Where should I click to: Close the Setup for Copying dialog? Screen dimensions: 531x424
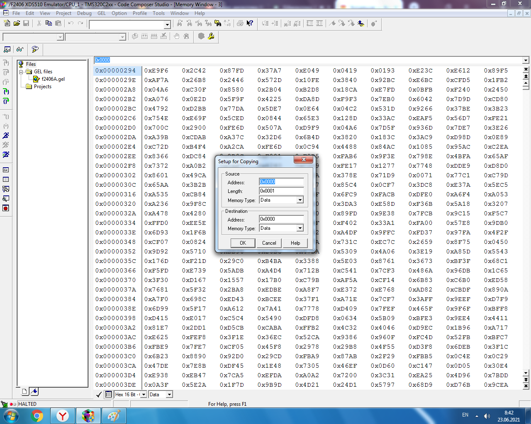304,160
